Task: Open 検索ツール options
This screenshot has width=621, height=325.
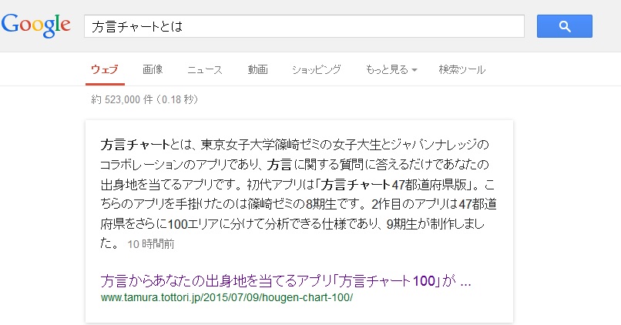Action: [x=462, y=69]
